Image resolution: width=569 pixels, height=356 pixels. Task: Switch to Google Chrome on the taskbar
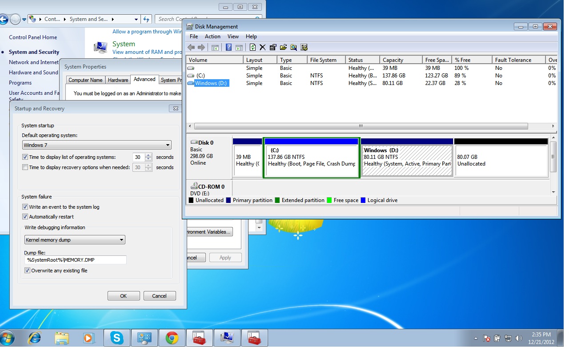(x=172, y=338)
